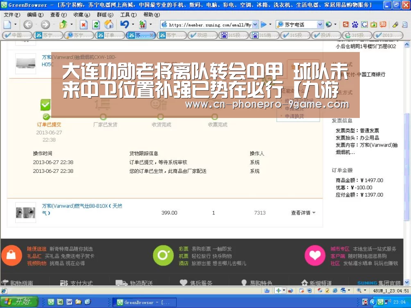The height and width of the screenshot is (308, 411).
Task: Click the 礼品汇 footer link
Action: pyautogui.click(x=34, y=256)
